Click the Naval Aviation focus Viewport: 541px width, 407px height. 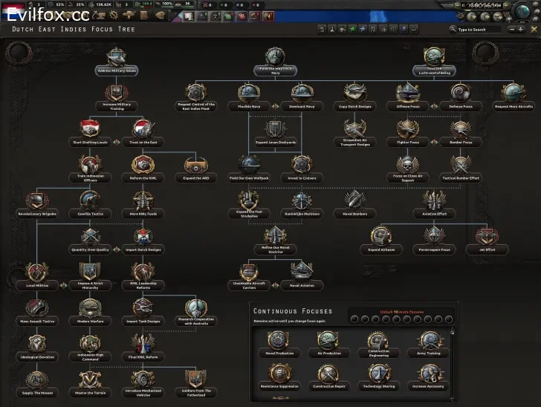click(301, 272)
